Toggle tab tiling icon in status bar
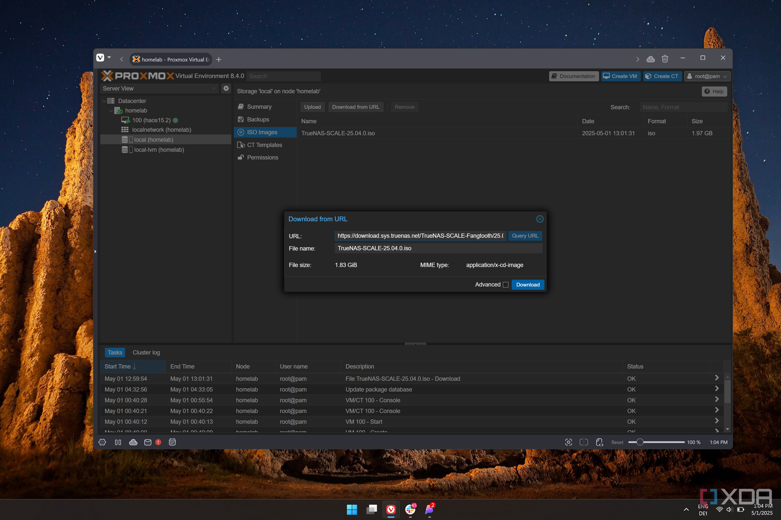781x520 pixels. point(583,442)
